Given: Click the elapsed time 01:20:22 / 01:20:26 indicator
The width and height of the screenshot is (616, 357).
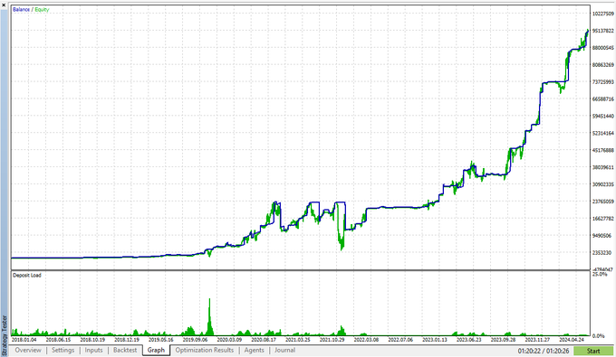Looking at the screenshot, I should (x=543, y=351).
